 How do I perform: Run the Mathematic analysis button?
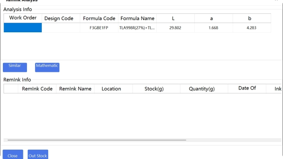tap(47, 67)
